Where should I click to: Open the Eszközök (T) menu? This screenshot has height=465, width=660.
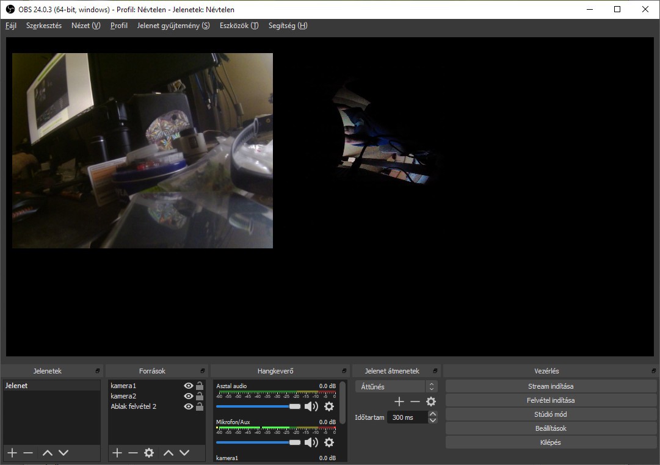[x=239, y=26]
